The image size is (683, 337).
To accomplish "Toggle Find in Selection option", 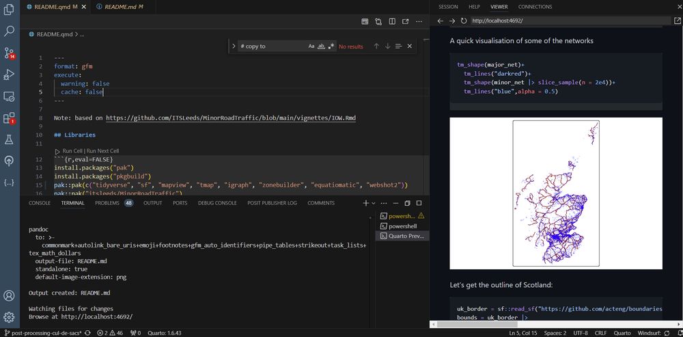I will tap(398, 46).
